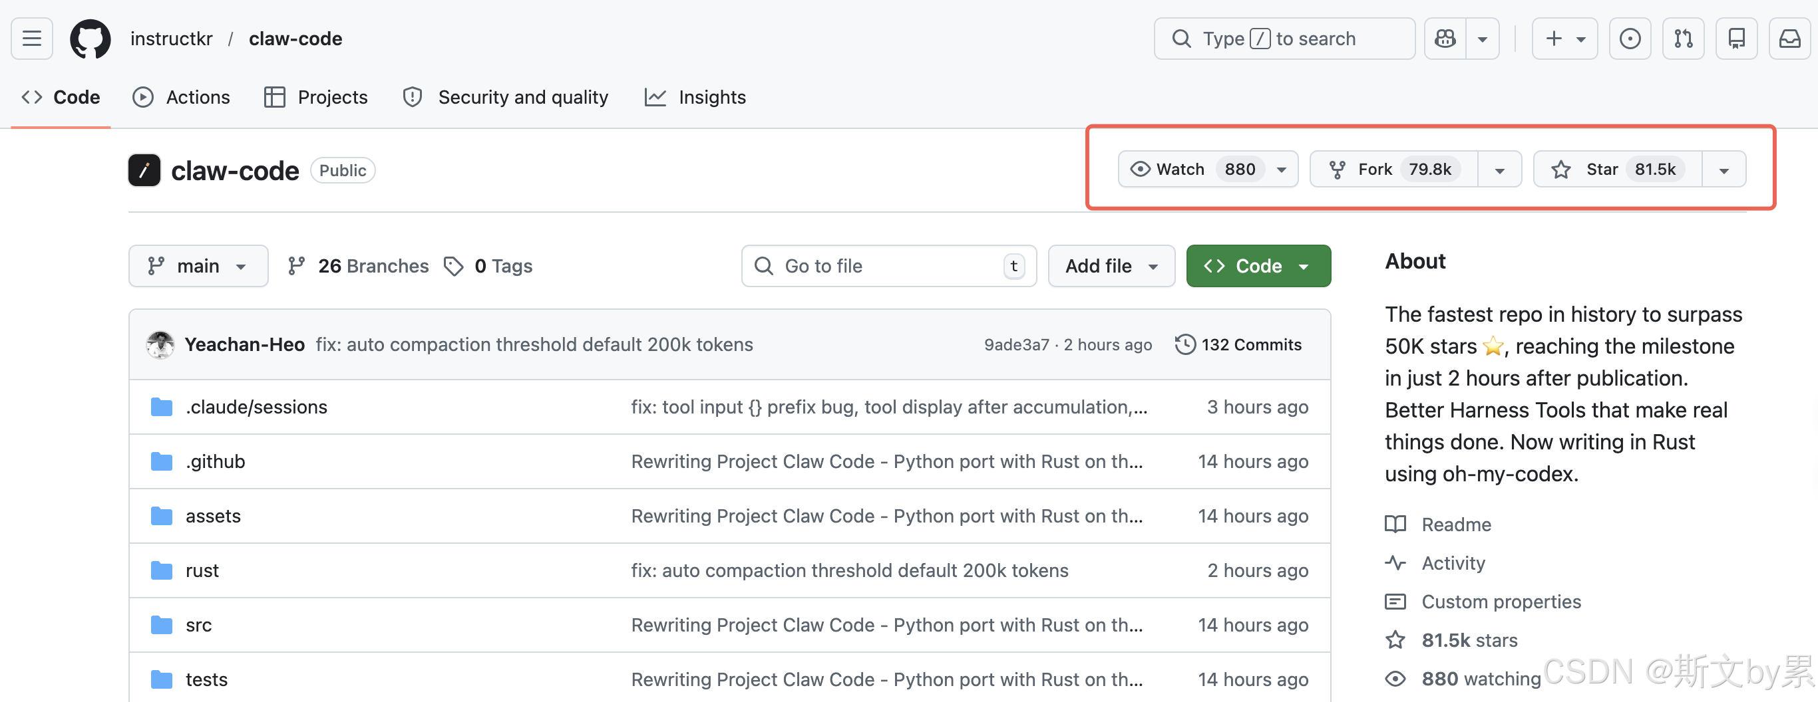1818x702 pixels.
Task: Open the Yeachan-Heo author link
Action: [245, 344]
